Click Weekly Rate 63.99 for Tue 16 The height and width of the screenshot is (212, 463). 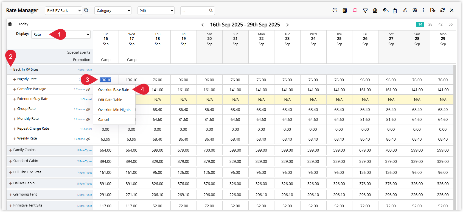pos(106,139)
